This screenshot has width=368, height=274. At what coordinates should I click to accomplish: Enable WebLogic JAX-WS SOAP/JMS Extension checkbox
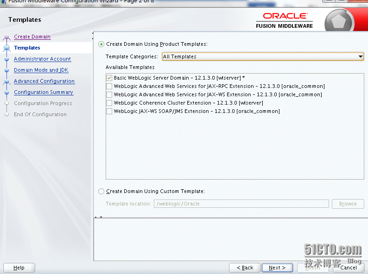pos(109,111)
